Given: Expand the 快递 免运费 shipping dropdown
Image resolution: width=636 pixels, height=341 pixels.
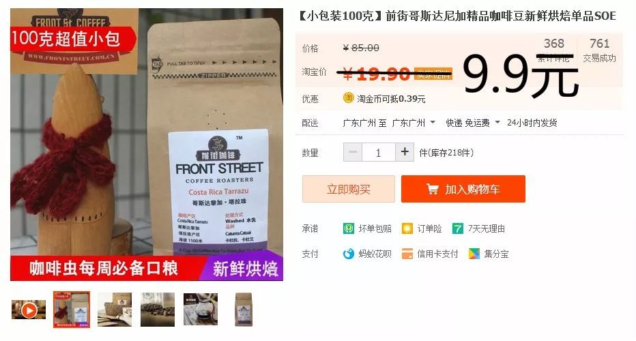Looking at the screenshot, I should 497,122.
